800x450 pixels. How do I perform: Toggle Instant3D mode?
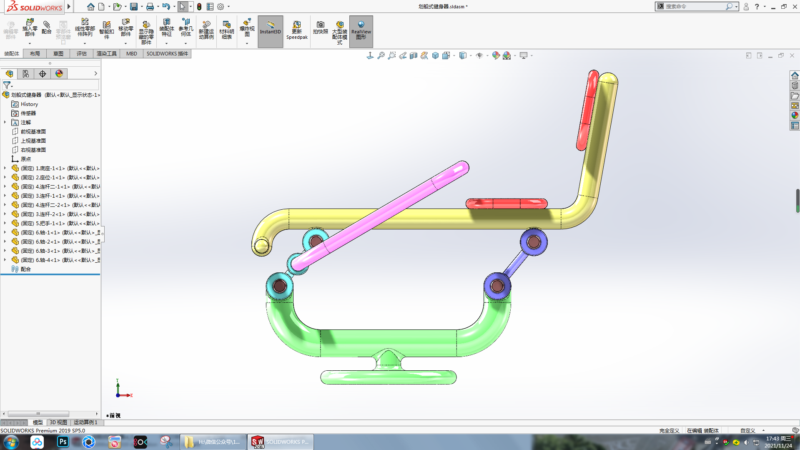click(x=271, y=32)
